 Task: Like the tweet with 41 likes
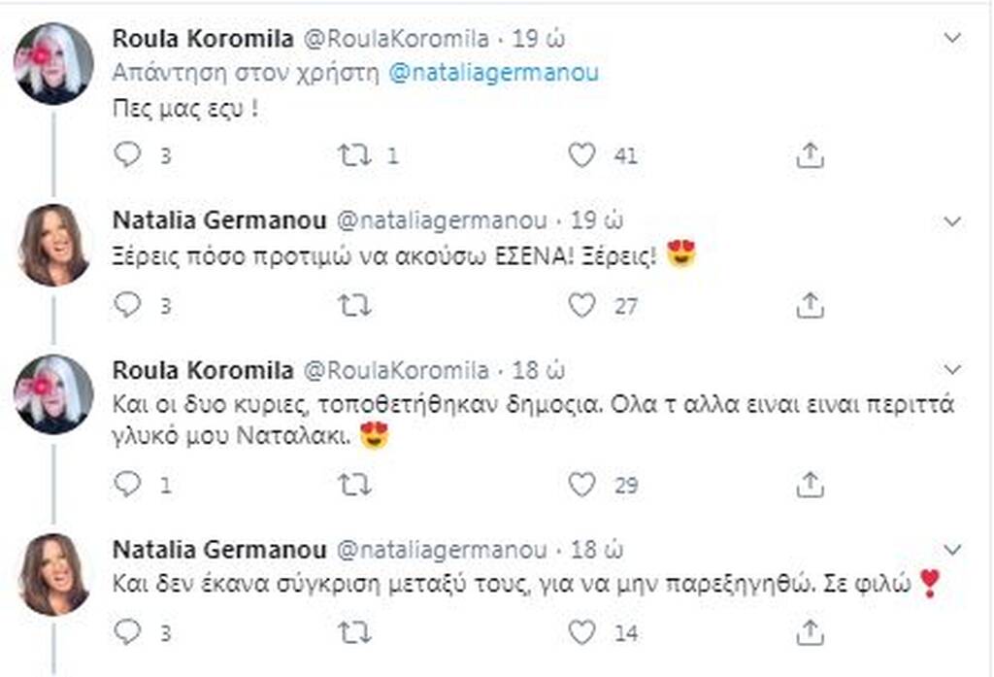click(581, 156)
